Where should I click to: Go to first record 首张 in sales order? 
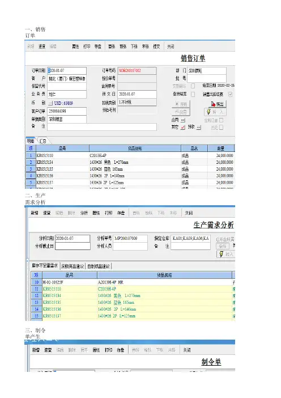[x=112, y=46]
